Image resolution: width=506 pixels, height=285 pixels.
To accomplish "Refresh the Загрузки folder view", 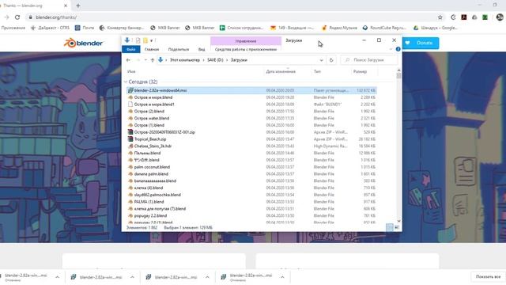I will click(331, 60).
